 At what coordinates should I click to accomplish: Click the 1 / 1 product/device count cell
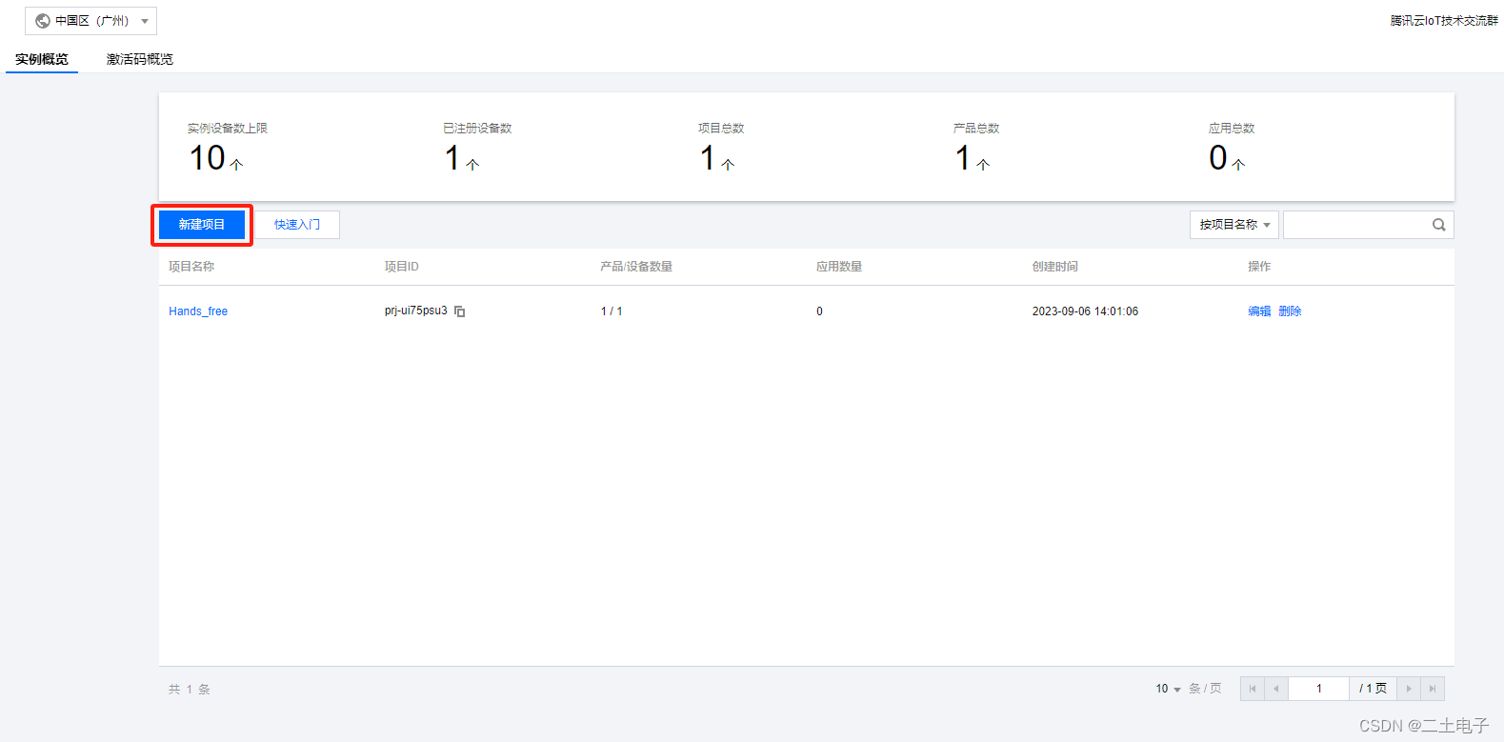coord(612,311)
